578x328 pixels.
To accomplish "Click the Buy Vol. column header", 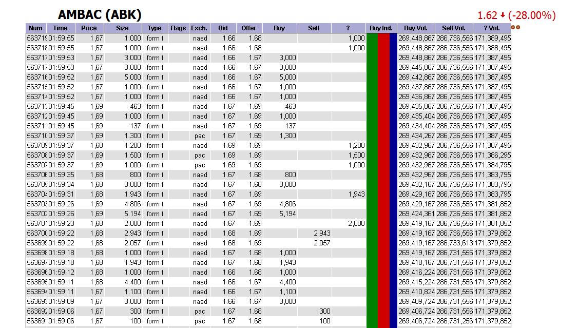I will click(x=415, y=28).
